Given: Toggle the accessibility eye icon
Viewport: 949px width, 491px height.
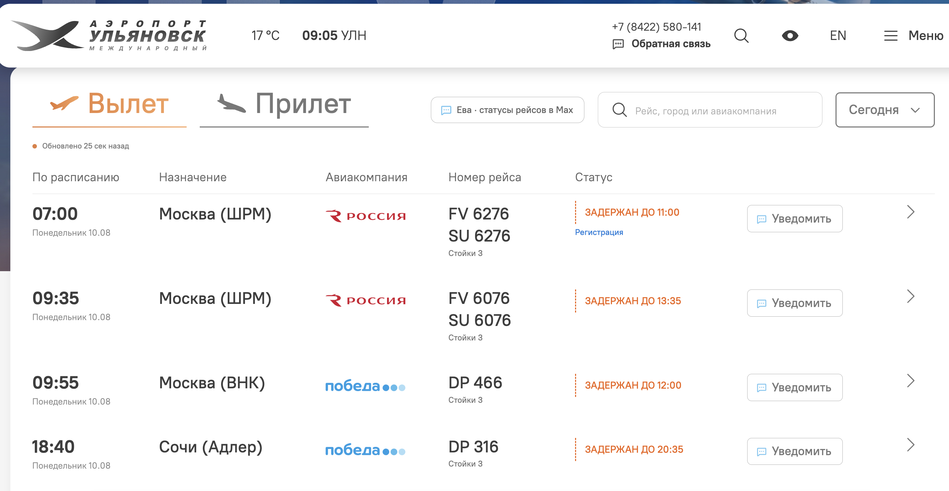Looking at the screenshot, I should point(790,36).
